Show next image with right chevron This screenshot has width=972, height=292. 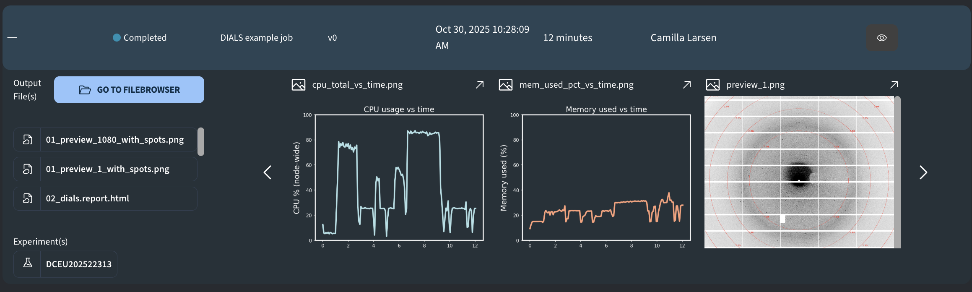(923, 172)
